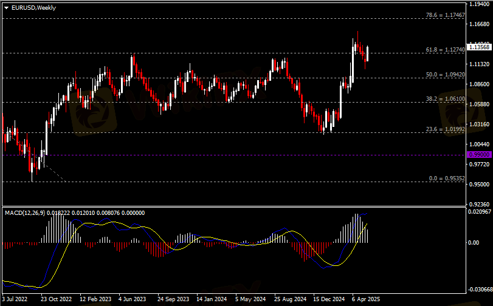Screen dimensions: 493x306
Task: Click the 0.95000 price scale value
Action: click(480, 185)
